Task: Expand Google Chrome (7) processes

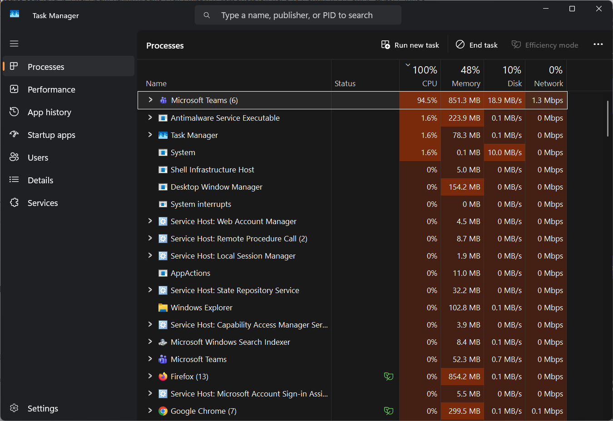Action: click(150, 411)
